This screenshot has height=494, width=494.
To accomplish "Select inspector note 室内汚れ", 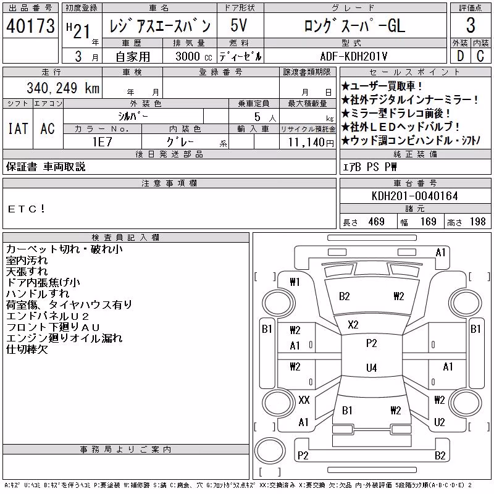I will pyautogui.click(x=27, y=260).
